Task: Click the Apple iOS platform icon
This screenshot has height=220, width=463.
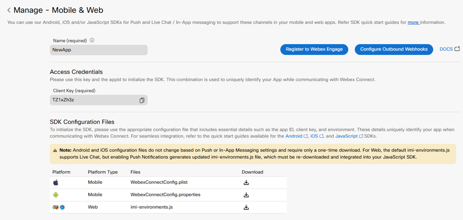Action: (56, 182)
